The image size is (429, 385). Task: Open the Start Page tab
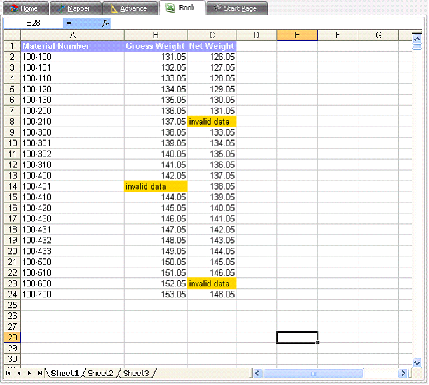[235, 8]
